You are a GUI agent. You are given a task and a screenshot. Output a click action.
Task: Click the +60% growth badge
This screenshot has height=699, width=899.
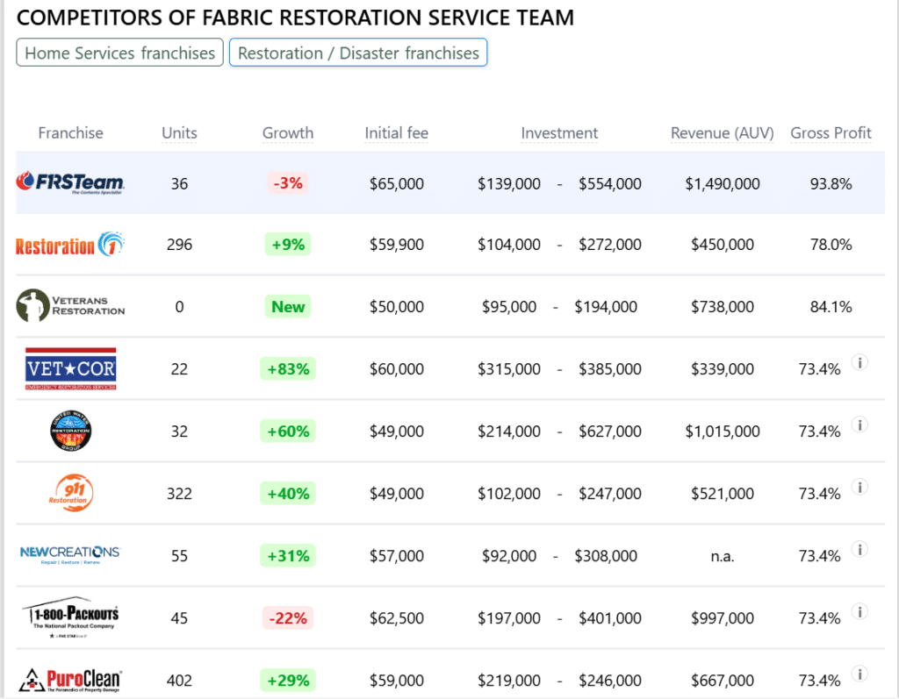pos(288,431)
